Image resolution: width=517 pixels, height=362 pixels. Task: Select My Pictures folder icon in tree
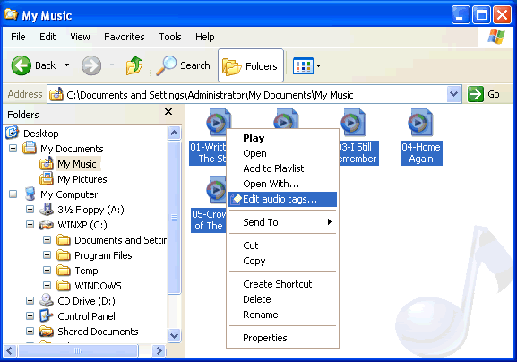(x=47, y=178)
